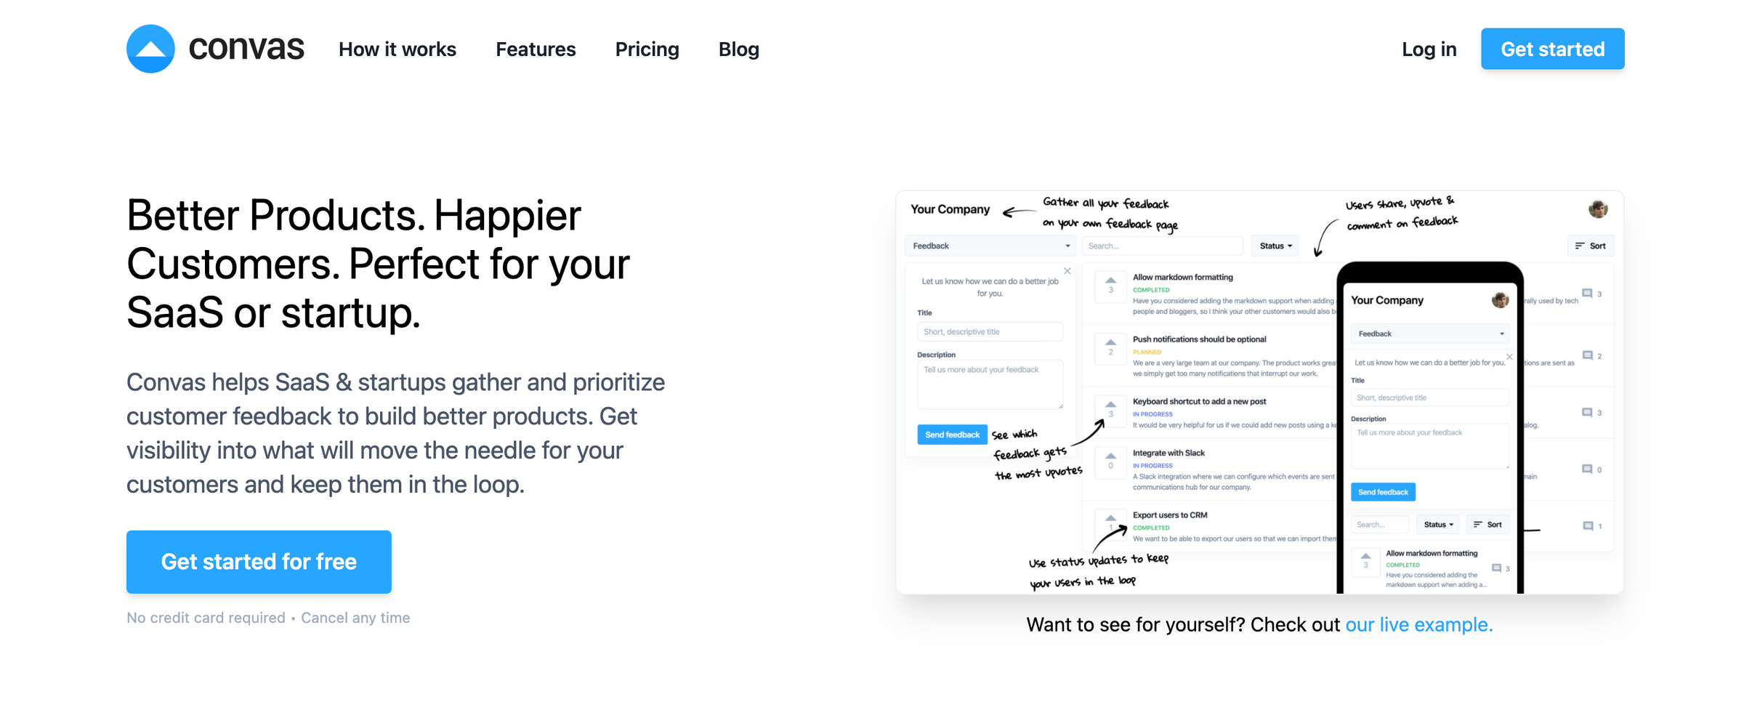1744x702 pixels.
Task: Upvote 'Keyboard shortcut to add a new post'
Action: click(x=1110, y=408)
